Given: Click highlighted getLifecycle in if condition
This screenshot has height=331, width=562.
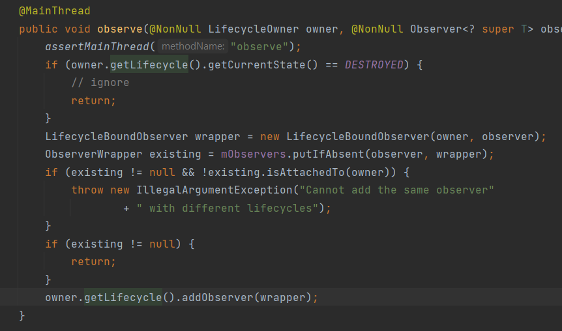Looking at the screenshot, I should 149,65.
